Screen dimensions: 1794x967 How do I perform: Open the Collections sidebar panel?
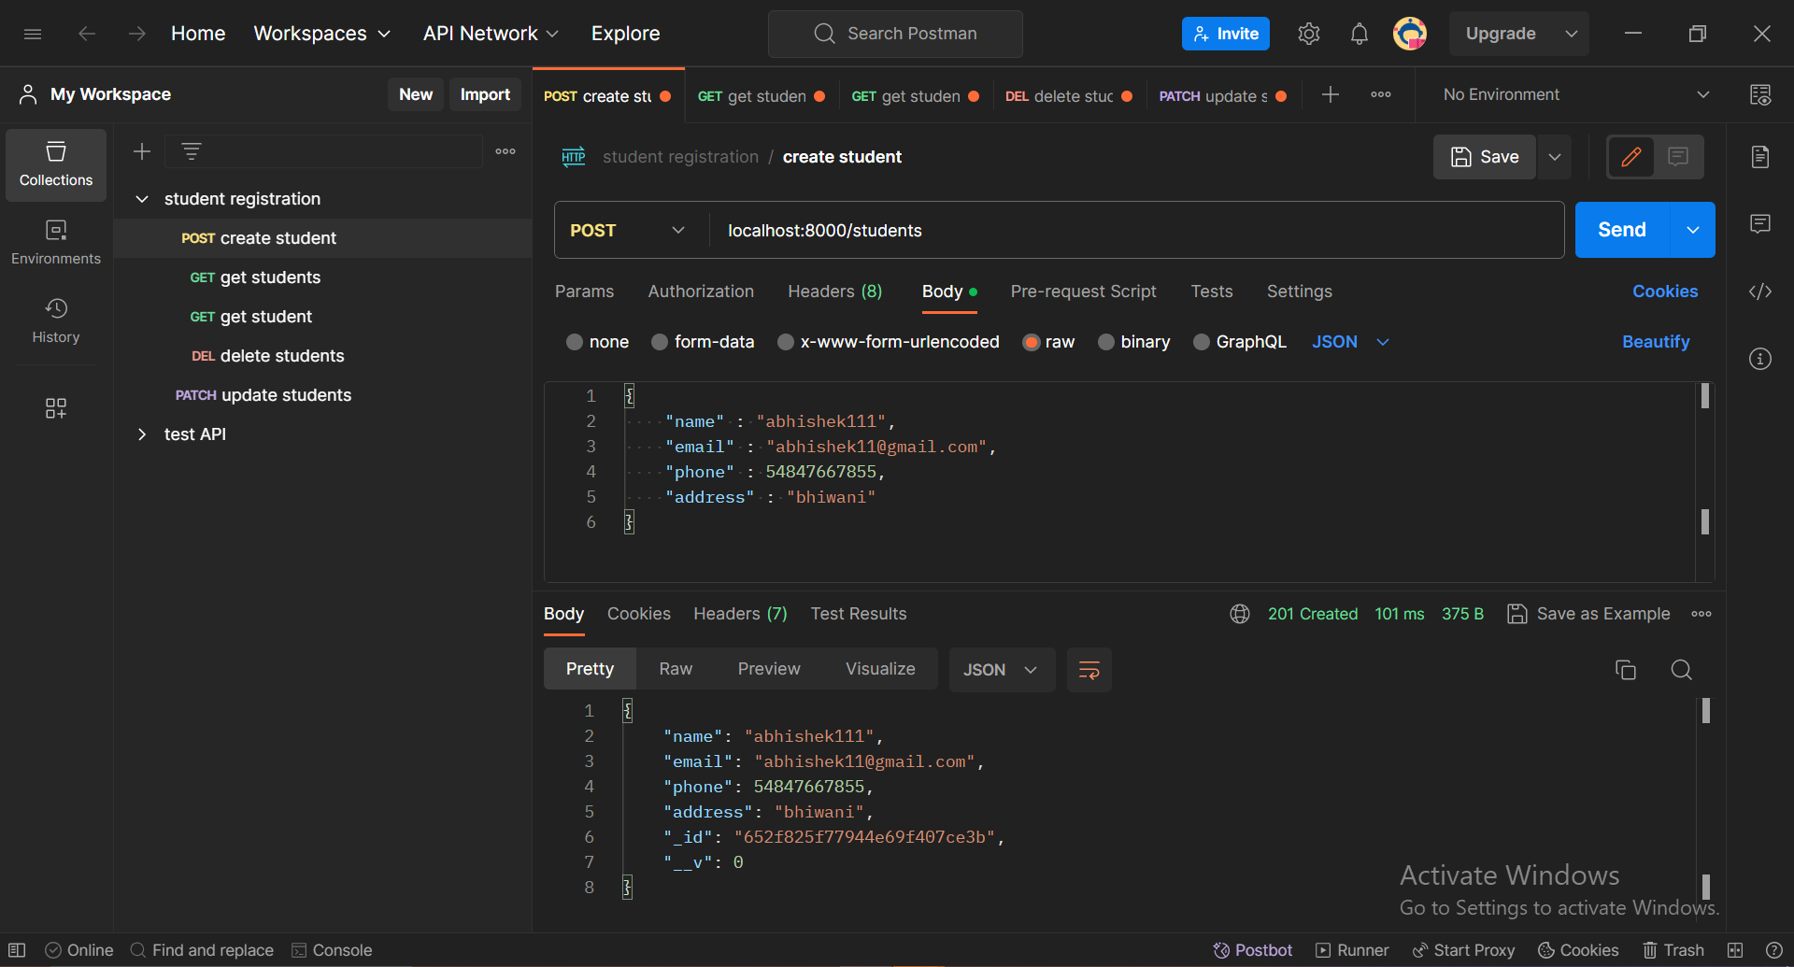pos(55,164)
